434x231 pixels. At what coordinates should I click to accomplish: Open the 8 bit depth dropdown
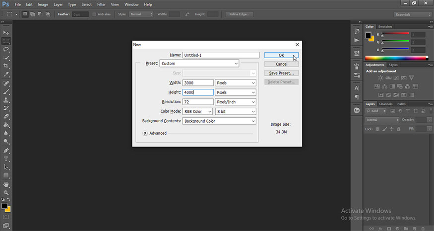point(236,111)
